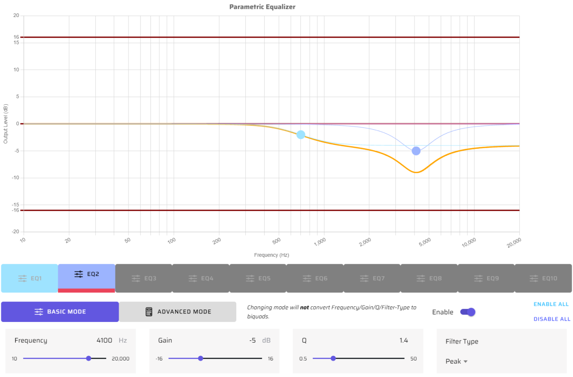Click the Frequency slider handle
The image size is (573, 377).
pos(89,358)
